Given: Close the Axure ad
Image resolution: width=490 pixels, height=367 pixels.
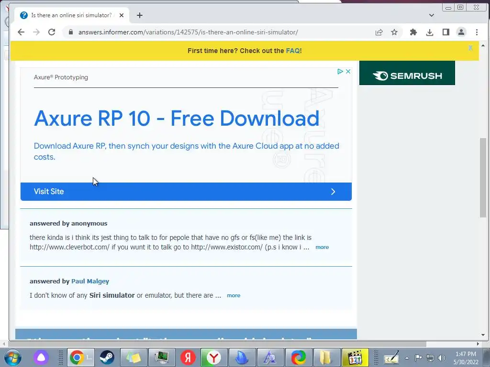Looking at the screenshot, I should click(348, 72).
